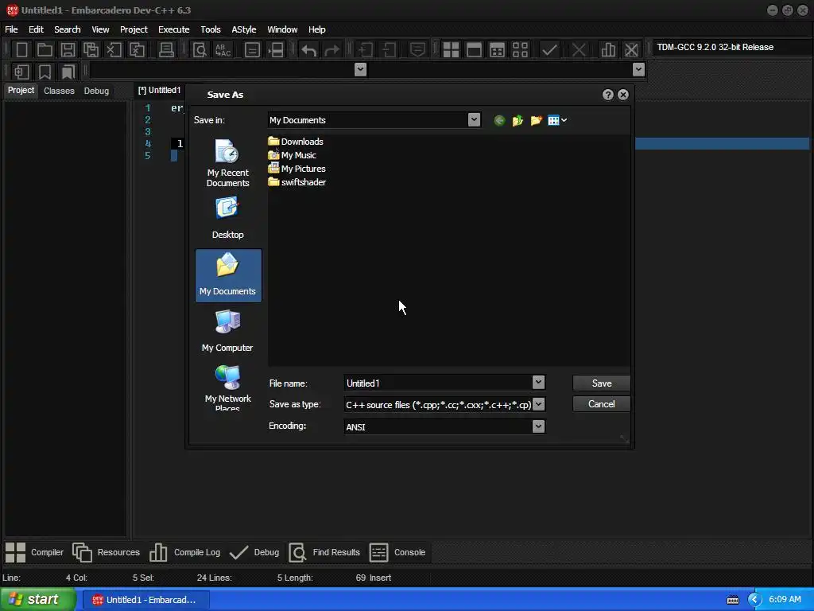
Task: Select the swiftshader folder
Action: tap(297, 182)
